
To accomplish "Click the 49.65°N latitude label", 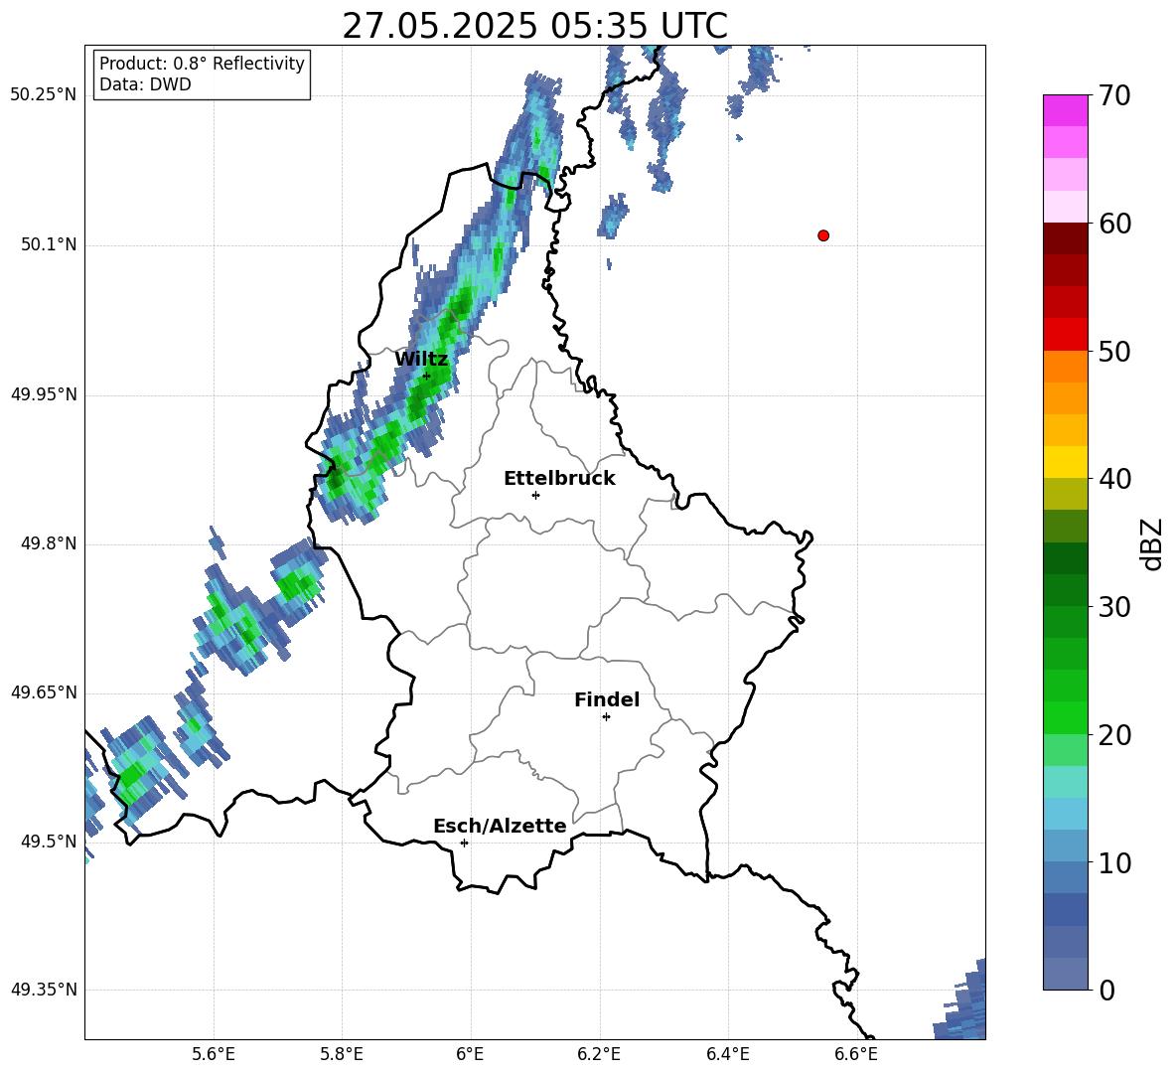I will [x=44, y=692].
